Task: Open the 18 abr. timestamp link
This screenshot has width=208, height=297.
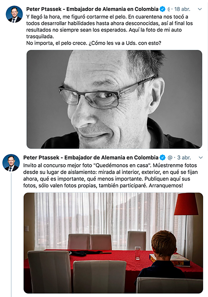Action: pos(182,9)
